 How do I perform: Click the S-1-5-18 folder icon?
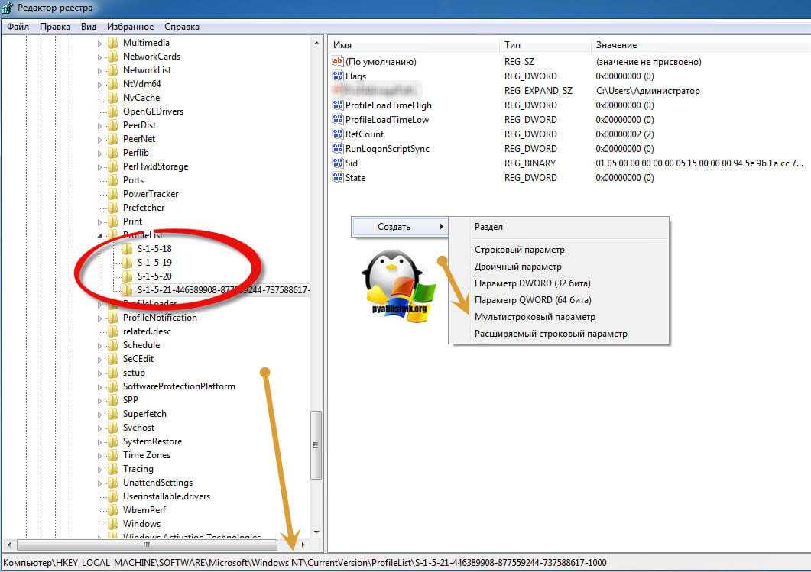tap(127, 249)
